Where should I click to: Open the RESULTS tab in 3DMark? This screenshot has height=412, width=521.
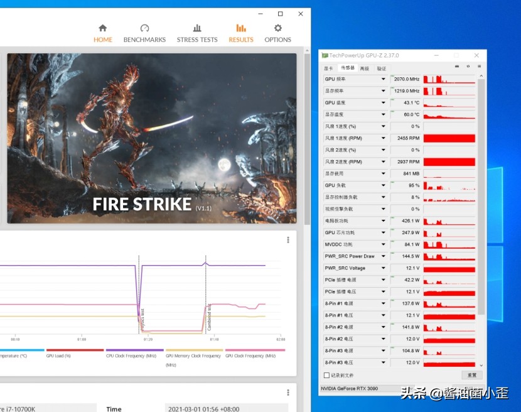coord(241,33)
